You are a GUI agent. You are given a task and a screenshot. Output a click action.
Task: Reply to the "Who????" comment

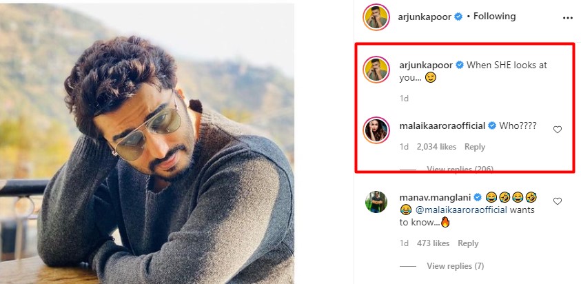point(475,147)
